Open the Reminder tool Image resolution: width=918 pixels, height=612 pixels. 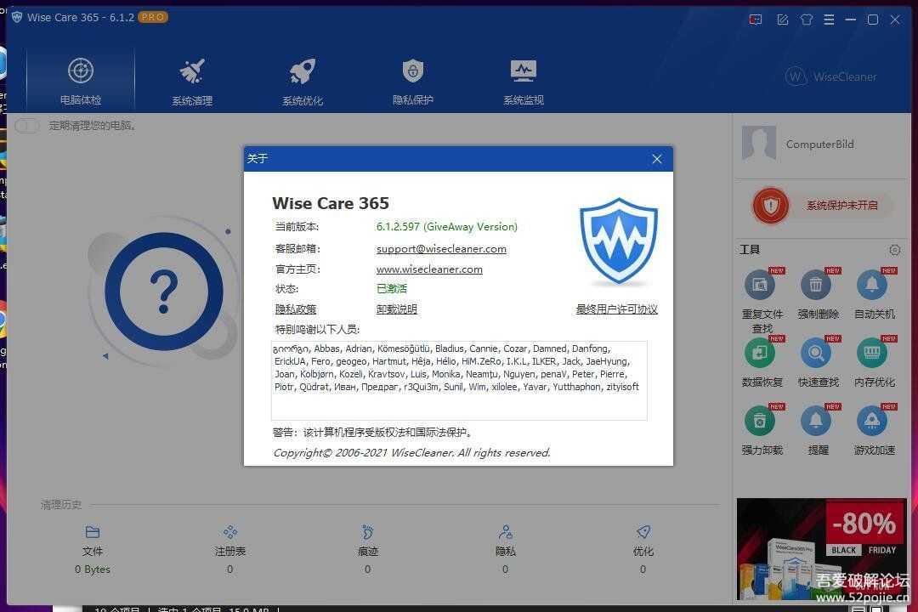(817, 419)
